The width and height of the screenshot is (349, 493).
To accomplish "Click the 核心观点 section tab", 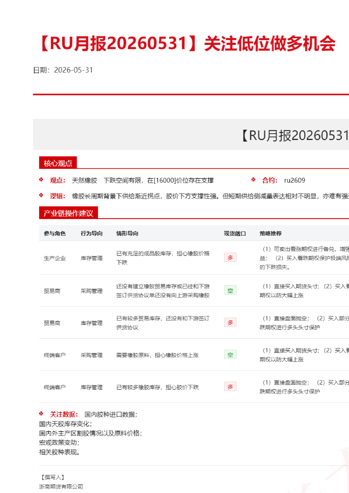I will (58, 163).
